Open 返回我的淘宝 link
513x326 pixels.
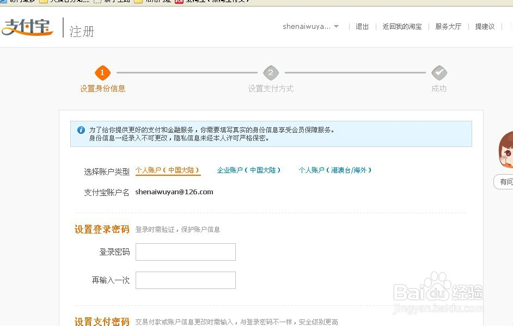402,27
